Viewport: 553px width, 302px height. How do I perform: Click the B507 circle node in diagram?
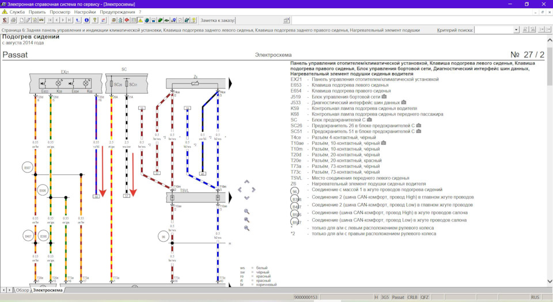[x=28, y=168]
